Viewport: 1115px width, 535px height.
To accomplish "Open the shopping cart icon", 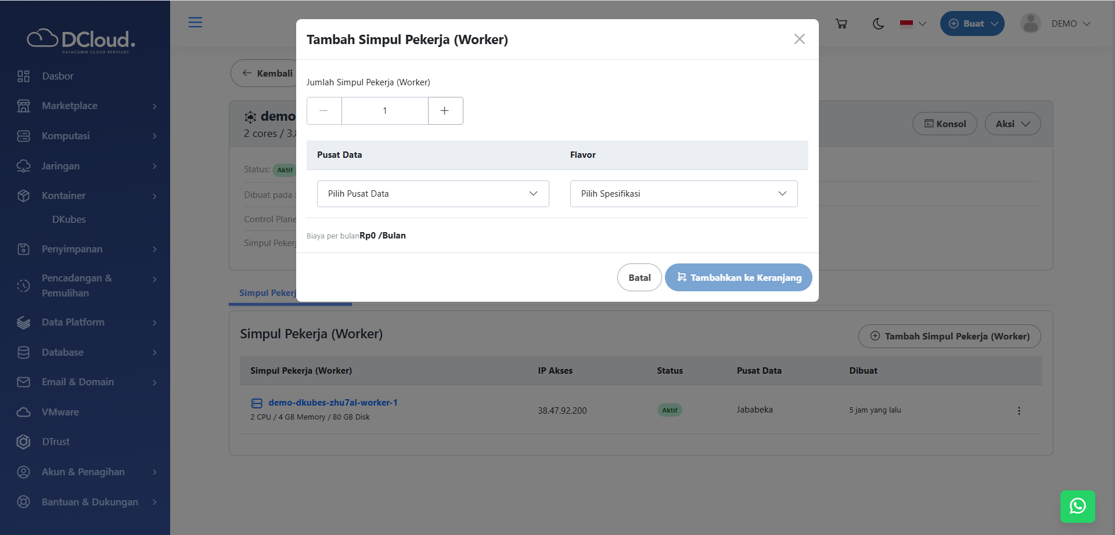I will point(841,24).
